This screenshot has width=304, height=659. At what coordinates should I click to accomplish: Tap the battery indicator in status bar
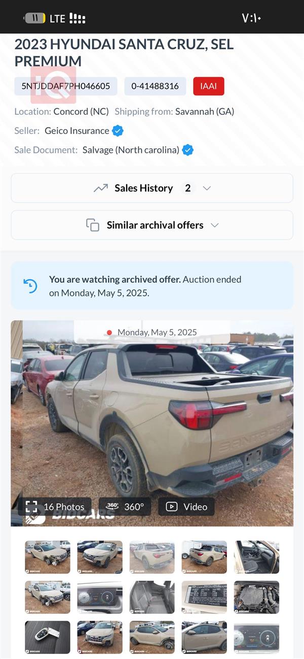[35, 18]
